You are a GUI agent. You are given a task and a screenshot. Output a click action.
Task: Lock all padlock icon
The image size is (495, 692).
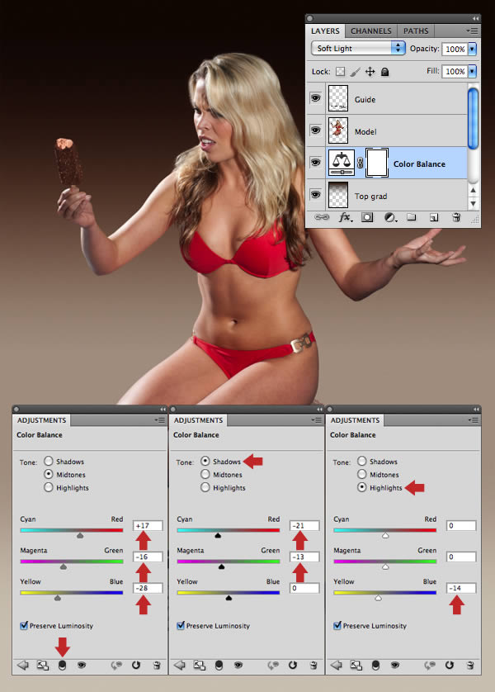pyautogui.click(x=384, y=72)
